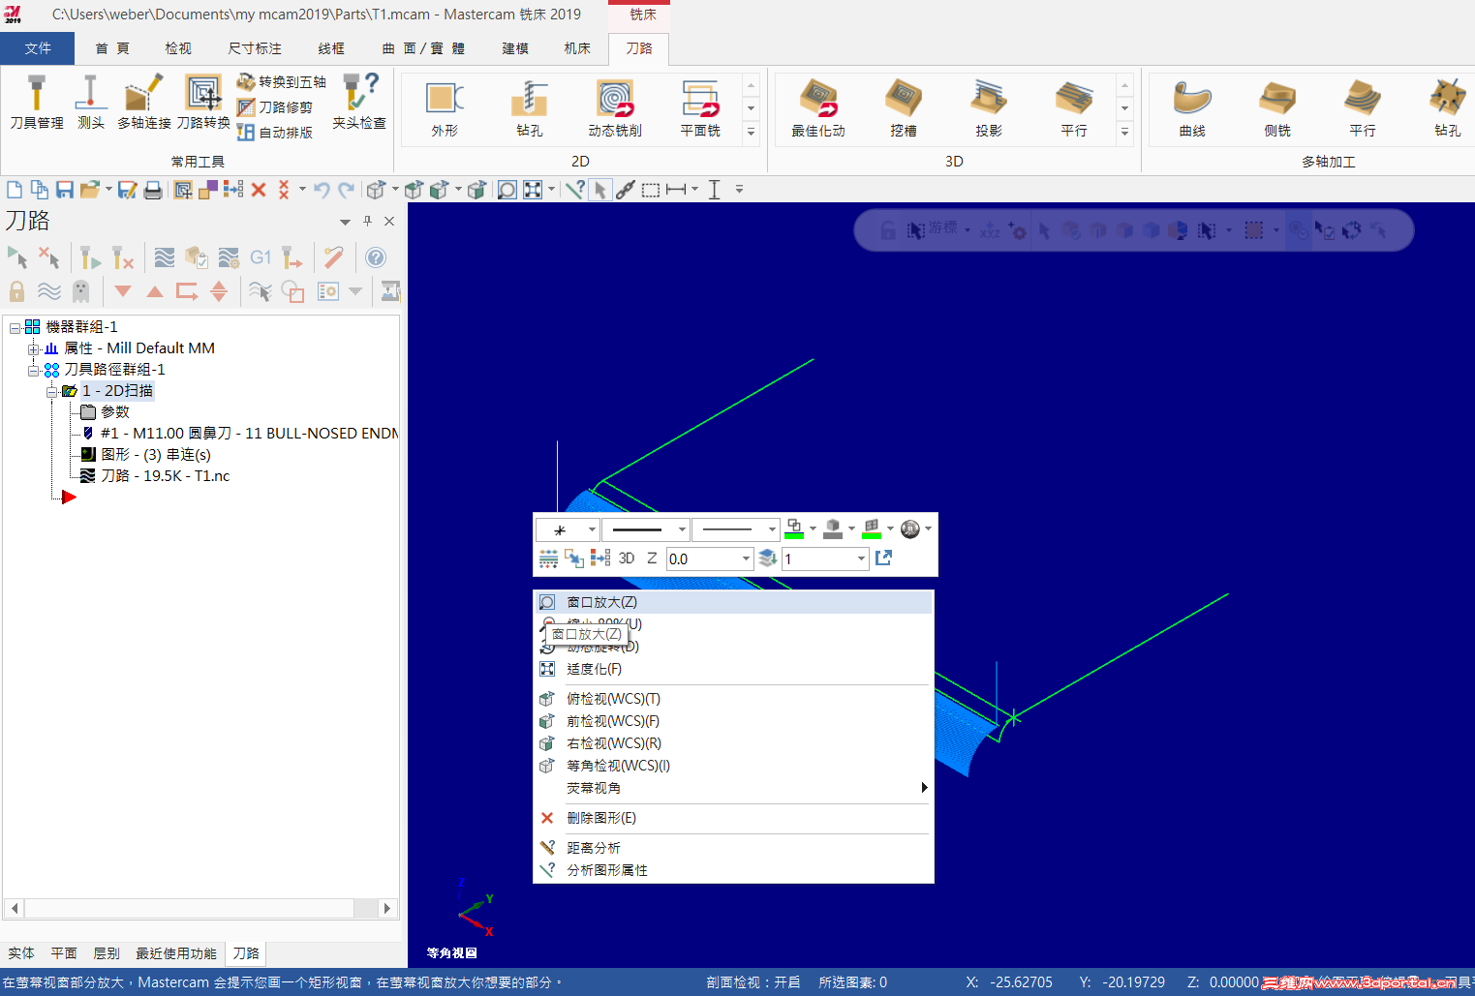Image resolution: width=1475 pixels, height=996 pixels.
Task: Expand 属性 - Mill Default MM node
Action: point(33,348)
